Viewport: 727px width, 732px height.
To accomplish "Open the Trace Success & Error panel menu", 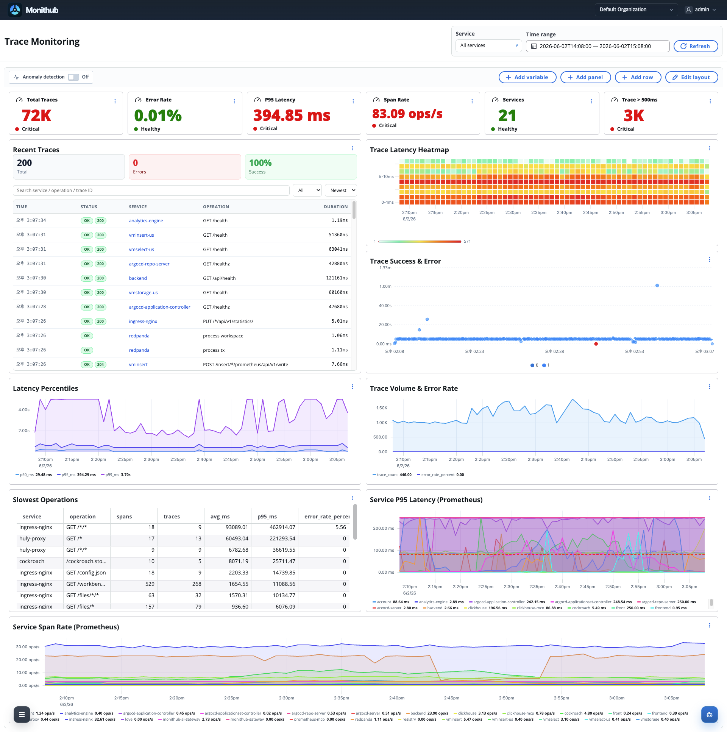I will (709, 259).
